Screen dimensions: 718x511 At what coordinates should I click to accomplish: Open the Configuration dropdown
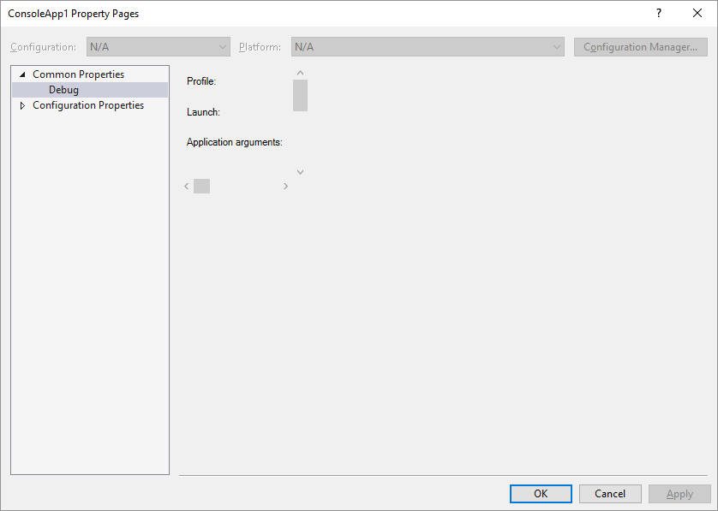click(x=159, y=47)
